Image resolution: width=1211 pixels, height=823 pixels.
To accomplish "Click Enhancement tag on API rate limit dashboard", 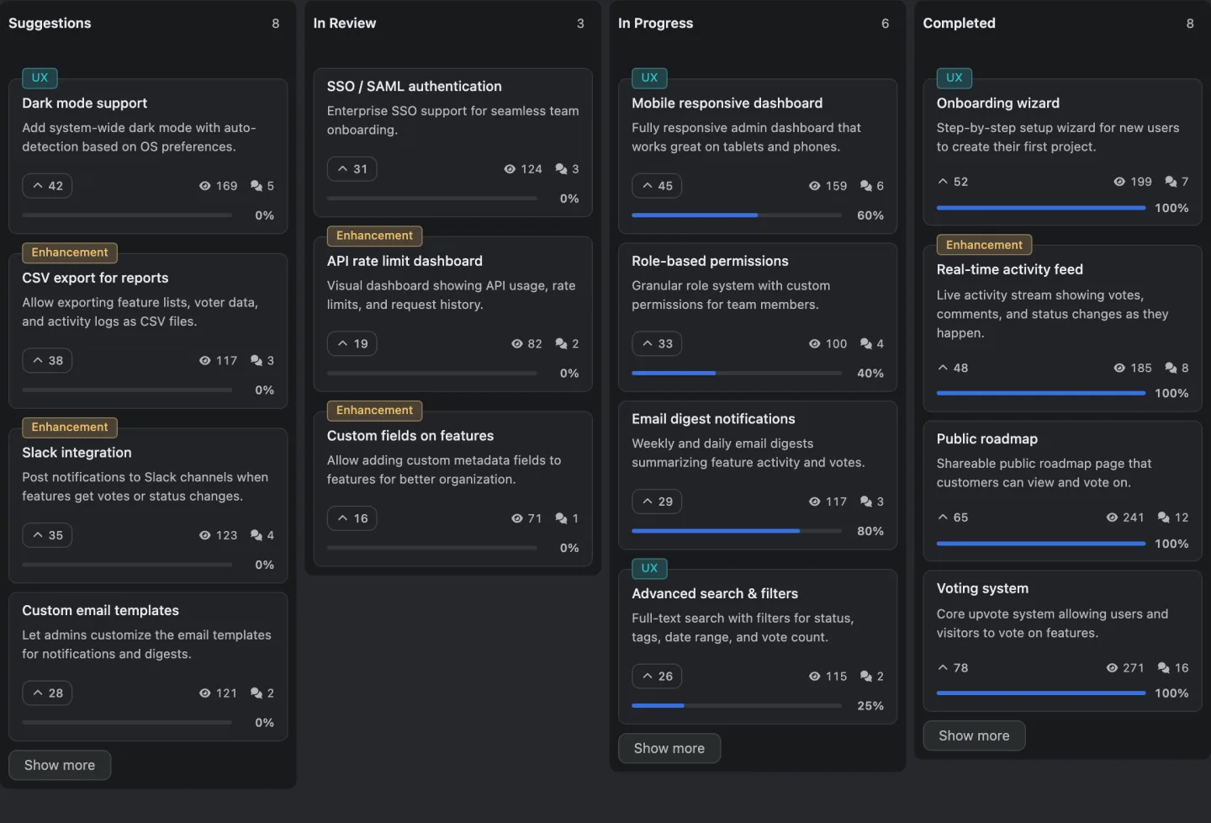I will [375, 236].
